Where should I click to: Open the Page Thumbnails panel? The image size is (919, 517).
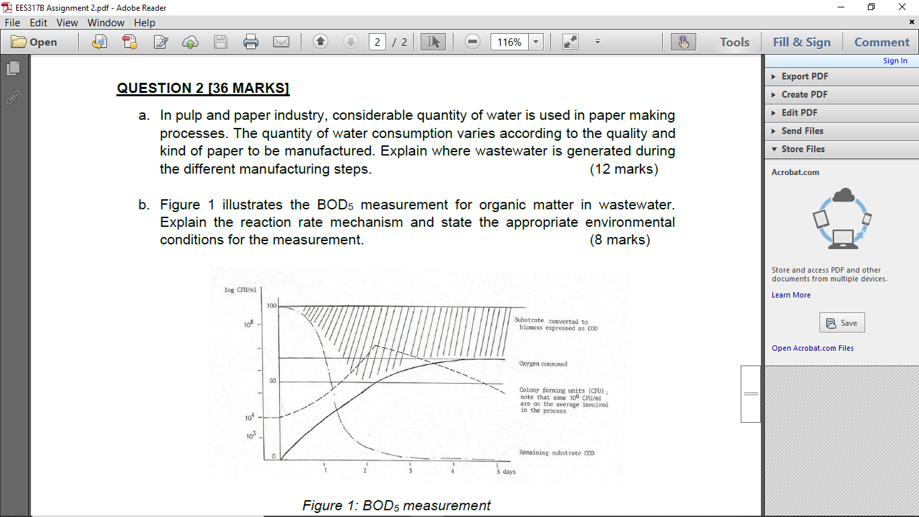pos(12,68)
